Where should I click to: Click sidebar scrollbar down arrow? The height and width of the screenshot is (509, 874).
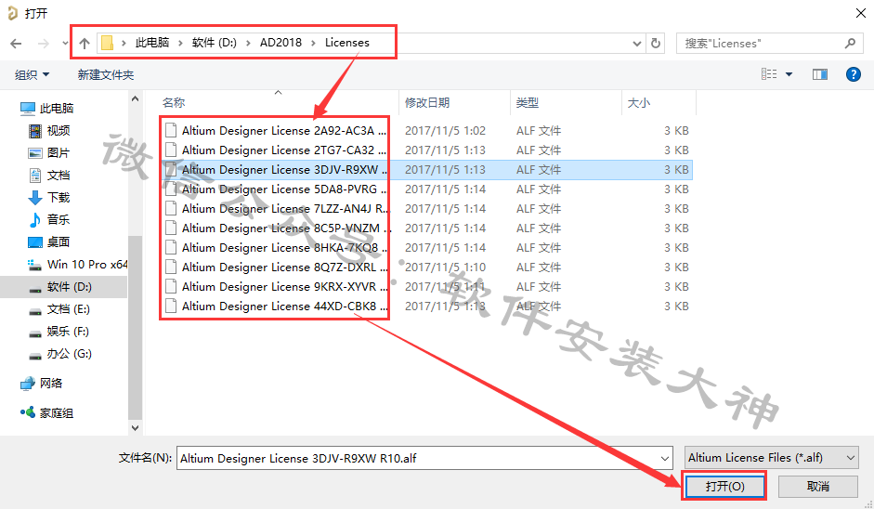[x=135, y=427]
